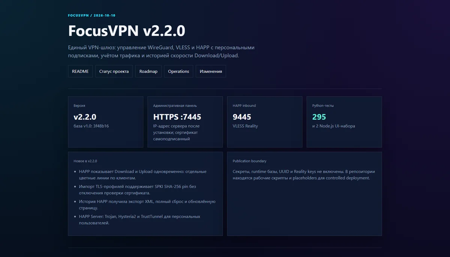Click the secrets and Reality keys paragraph

tap(304, 175)
